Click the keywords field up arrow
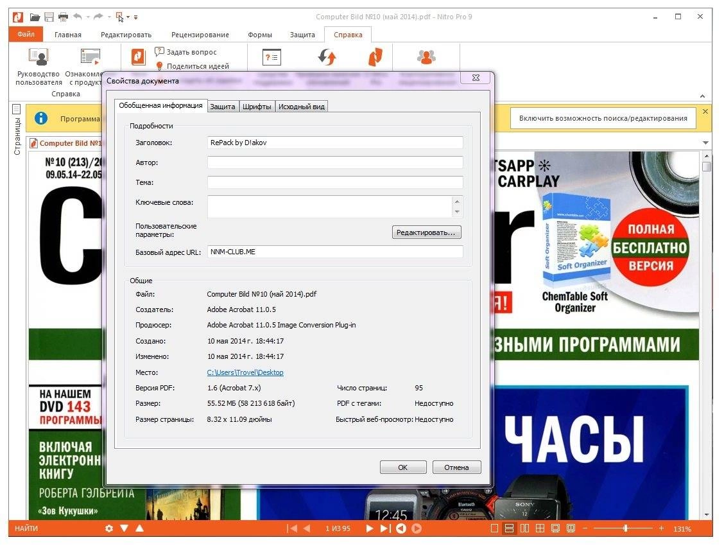 (457, 202)
